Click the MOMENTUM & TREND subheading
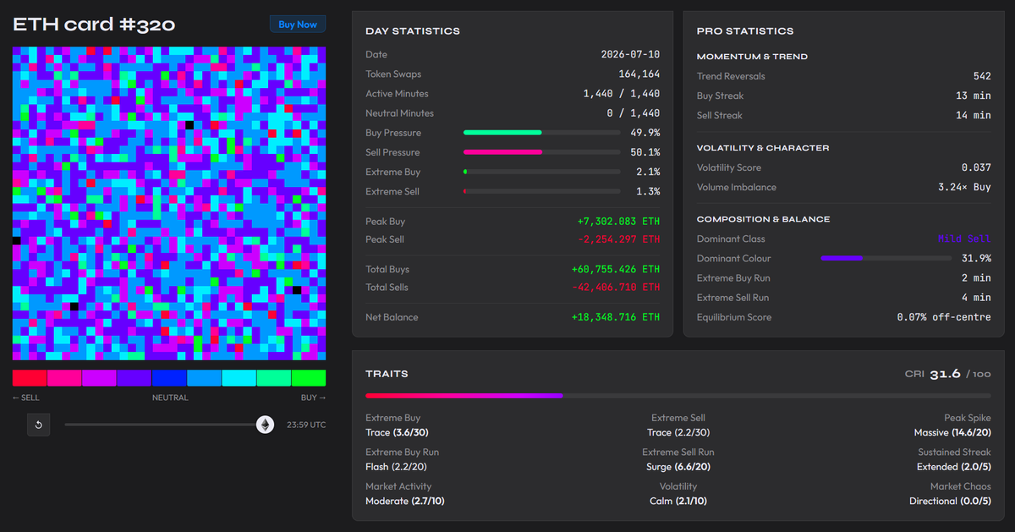This screenshot has width=1015, height=532. [752, 57]
